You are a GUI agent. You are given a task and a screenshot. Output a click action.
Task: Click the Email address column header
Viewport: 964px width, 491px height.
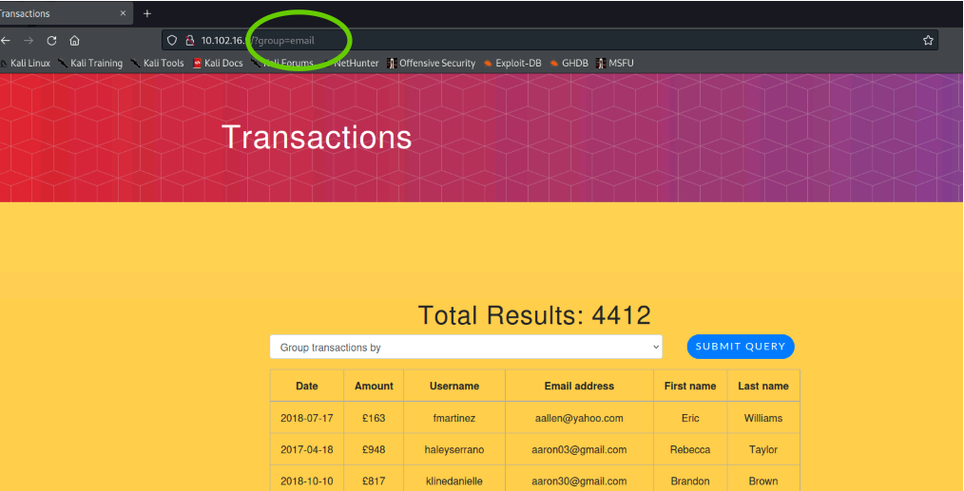click(579, 387)
